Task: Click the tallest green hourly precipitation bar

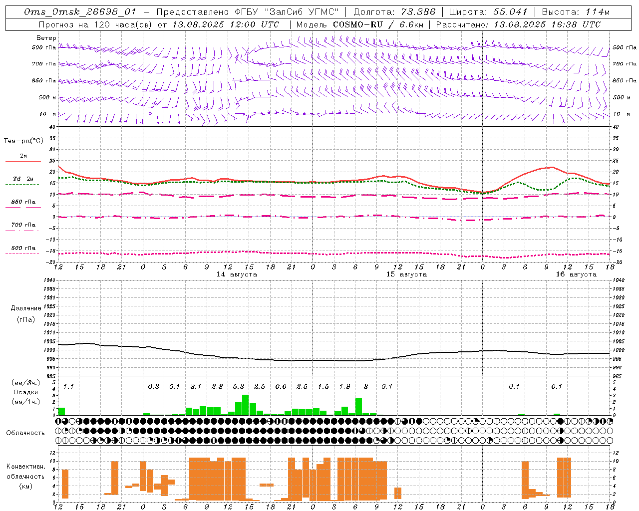Action: (245, 405)
